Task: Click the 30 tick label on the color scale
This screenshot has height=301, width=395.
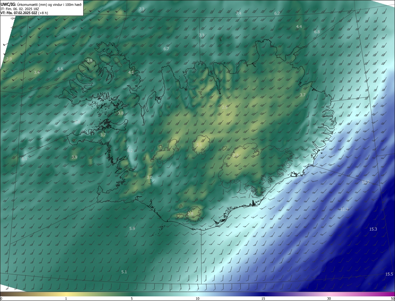Action: click(x=329, y=299)
